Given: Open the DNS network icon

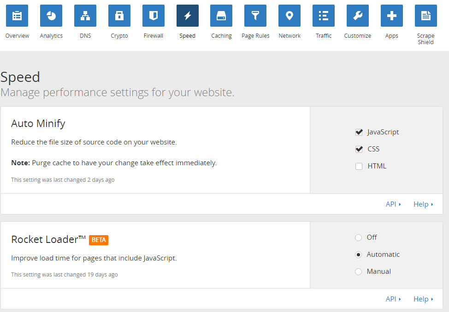Looking at the screenshot, I should [85, 16].
